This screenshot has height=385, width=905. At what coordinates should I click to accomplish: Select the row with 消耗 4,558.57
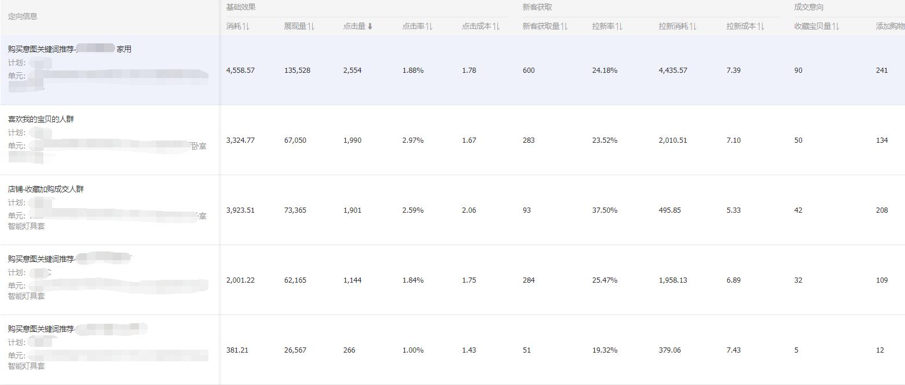[240, 71]
